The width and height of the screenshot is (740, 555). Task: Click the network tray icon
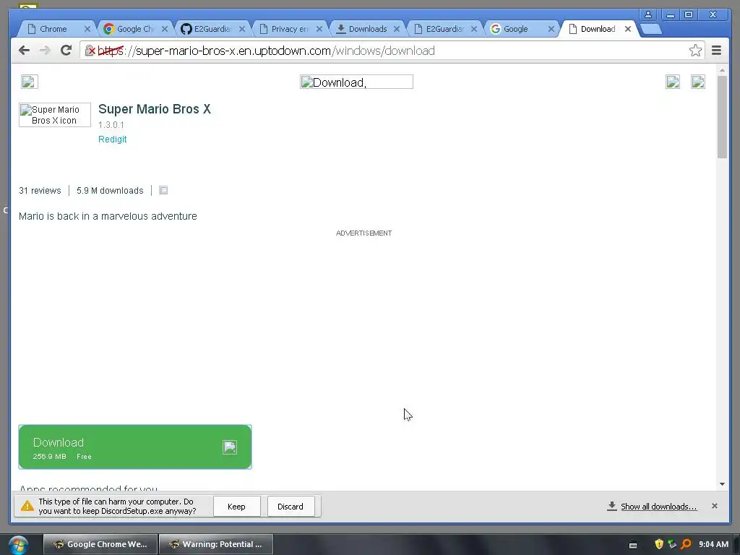point(672,544)
